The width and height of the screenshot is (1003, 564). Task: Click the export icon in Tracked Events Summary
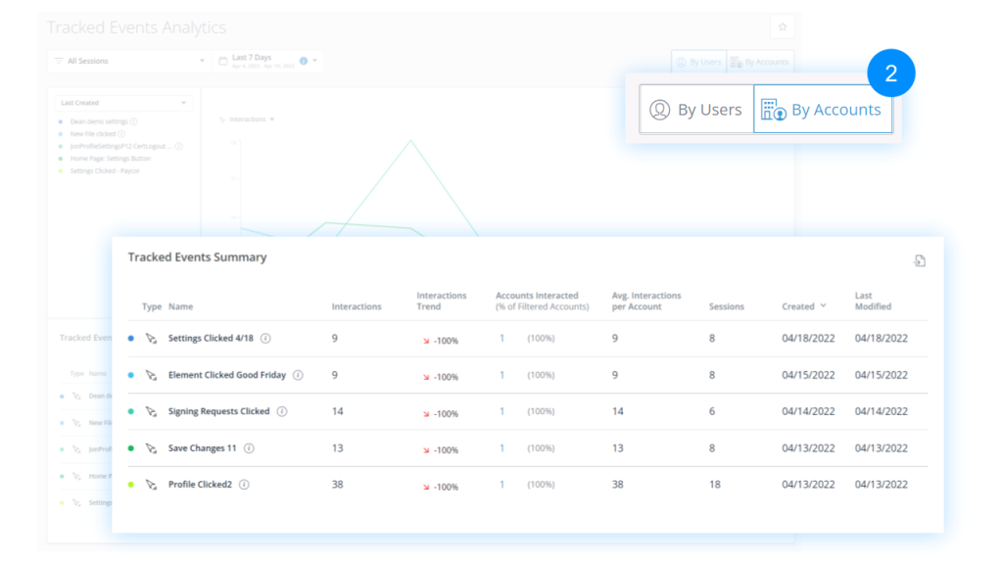click(919, 260)
